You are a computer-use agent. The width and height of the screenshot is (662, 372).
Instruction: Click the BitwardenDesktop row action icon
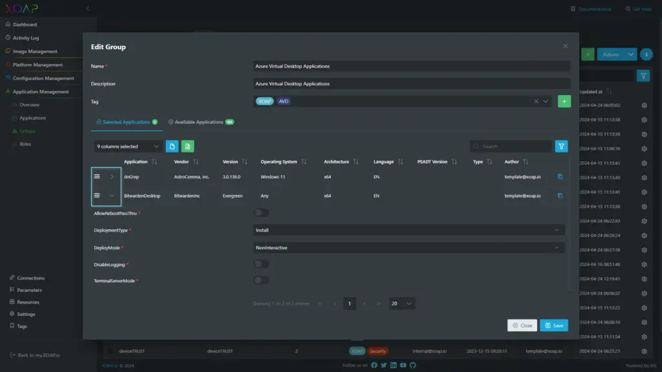click(560, 196)
